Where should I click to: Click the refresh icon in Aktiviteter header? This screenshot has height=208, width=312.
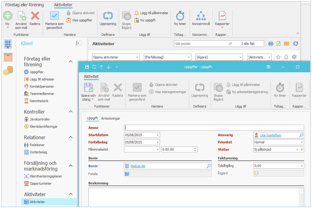click(x=296, y=43)
